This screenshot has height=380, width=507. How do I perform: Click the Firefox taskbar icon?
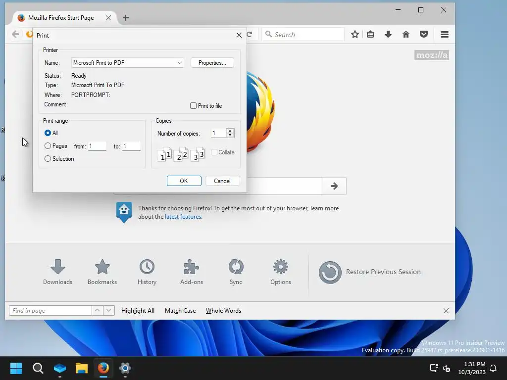[103, 368]
